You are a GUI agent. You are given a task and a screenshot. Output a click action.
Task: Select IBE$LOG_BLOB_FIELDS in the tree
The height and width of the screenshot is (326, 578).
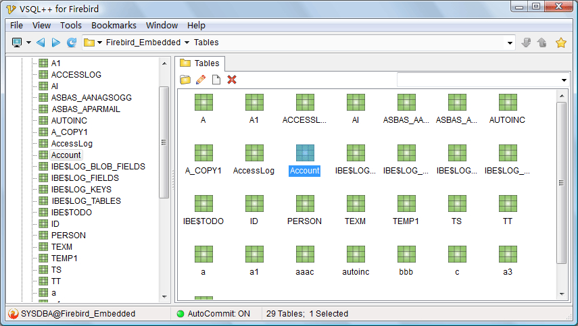98,166
